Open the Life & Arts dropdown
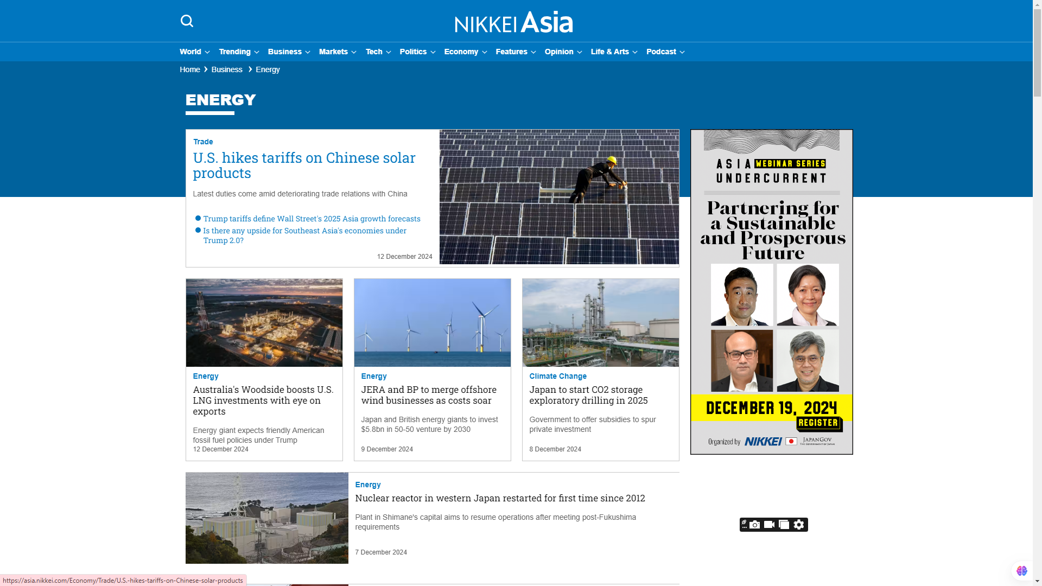Viewport: 1042px width, 586px height. (614, 52)
